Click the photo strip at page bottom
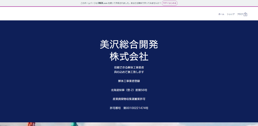 pos(129,124)
